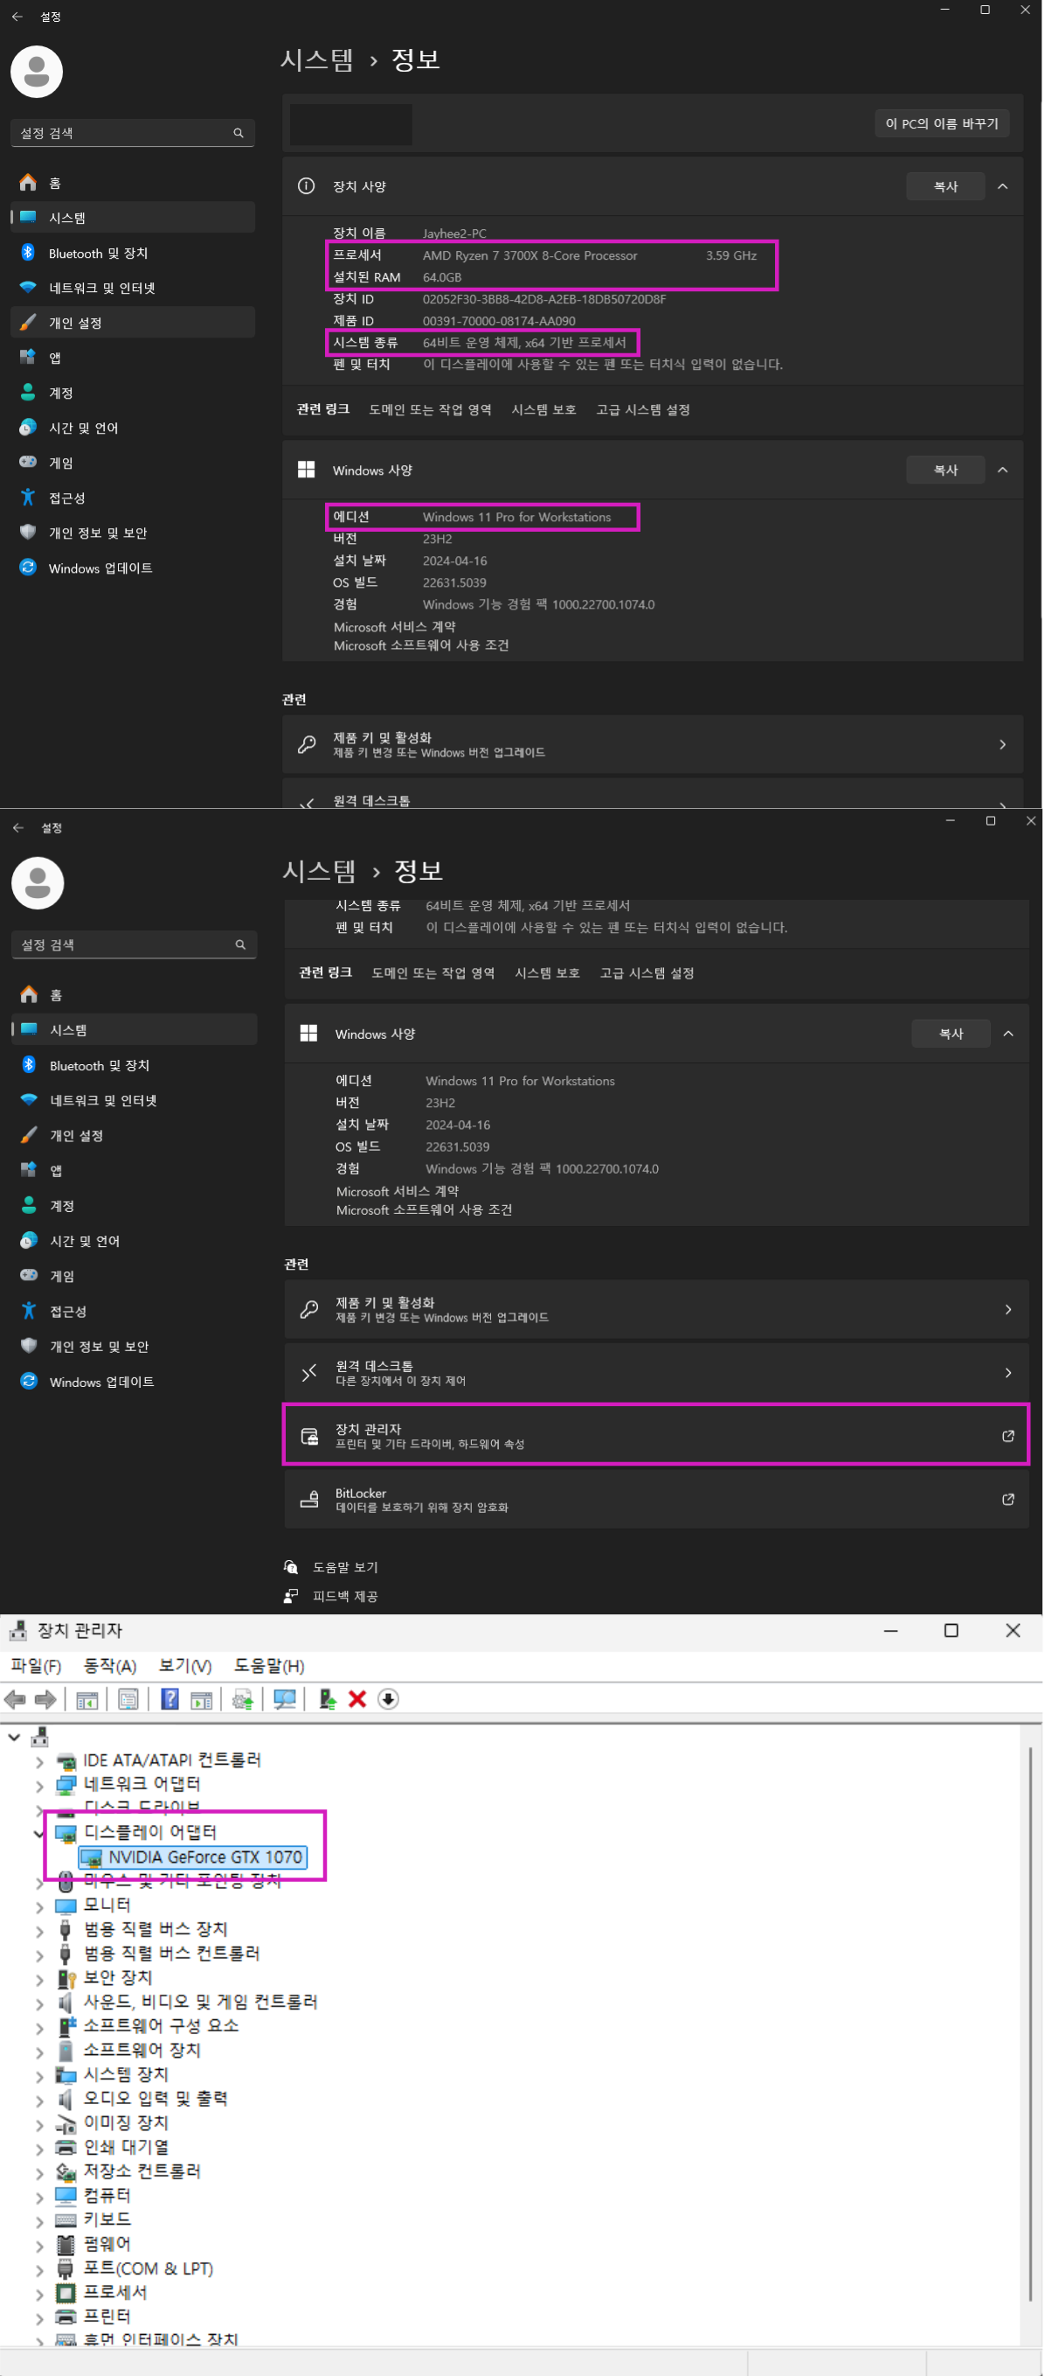Screen dimensions: 1052x2376
Task: Click the Forward arrow in 장치 관리자 toolbar
Action: 45,1699
